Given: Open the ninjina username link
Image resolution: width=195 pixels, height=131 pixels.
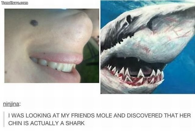Looking at the screenshot, I should (x=11, y=104).
